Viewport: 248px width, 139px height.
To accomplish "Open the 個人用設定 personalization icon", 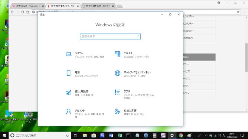I will coord(69,93).
